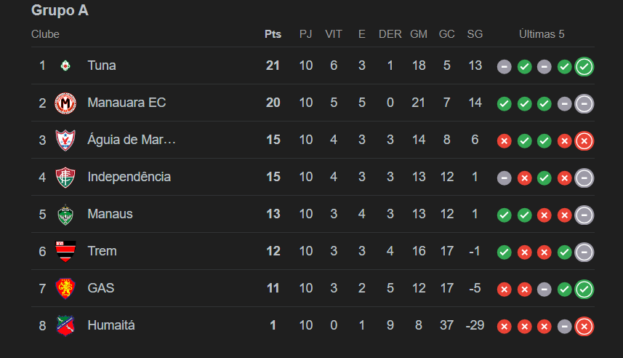Click Tuna's latest win result circle
623x358 pixels.
(x=584, y=66)
